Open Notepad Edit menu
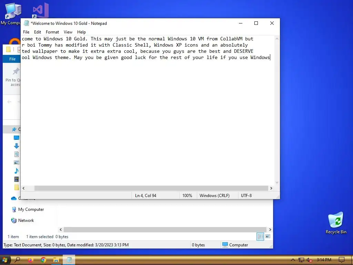 click(x=37, y=32)
